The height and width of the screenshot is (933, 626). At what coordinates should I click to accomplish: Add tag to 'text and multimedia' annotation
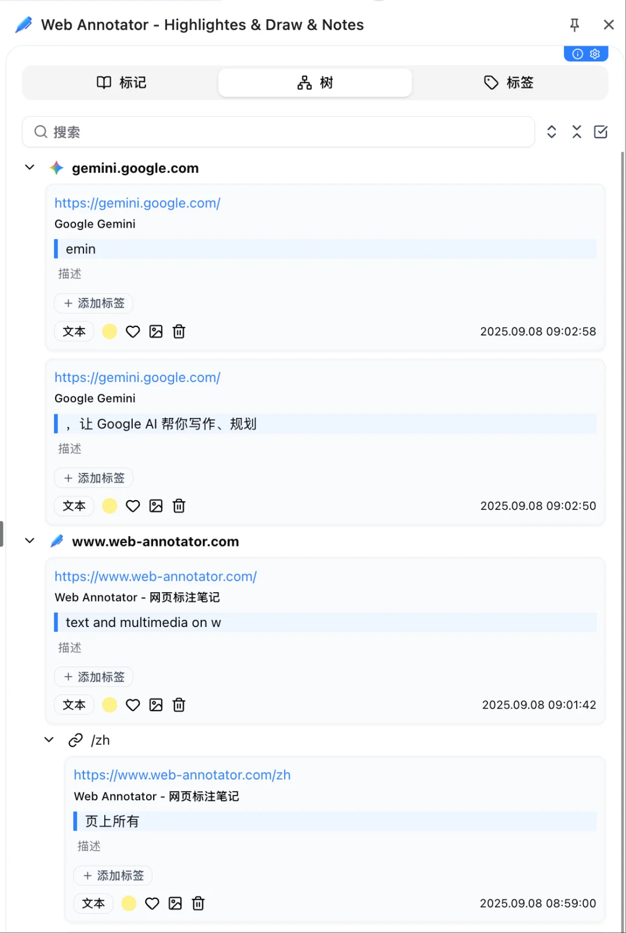click(94, 677)
